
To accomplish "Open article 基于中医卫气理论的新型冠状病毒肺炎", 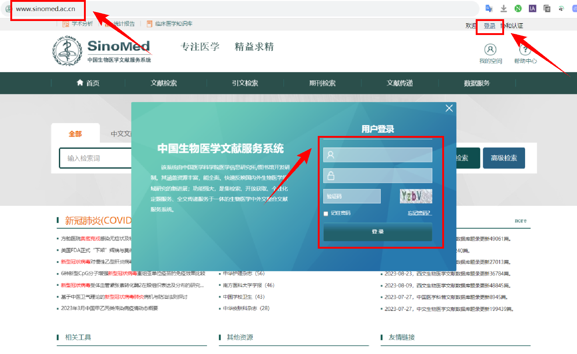I will tap(124, 297).
